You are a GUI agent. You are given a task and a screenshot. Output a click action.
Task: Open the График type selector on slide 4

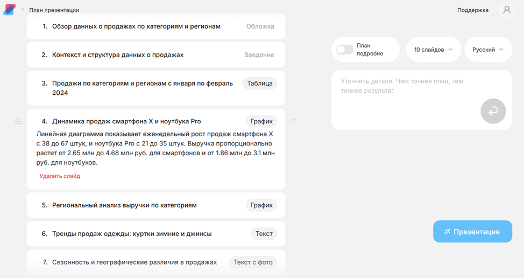click(x=261, y=121)
